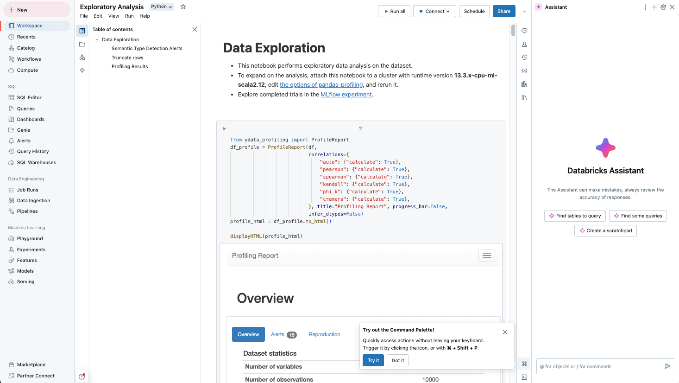
Task: Open the MLflow experiment flask icon
Action: click(x=524, y=45)
